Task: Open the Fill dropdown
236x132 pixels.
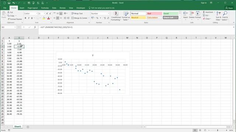Action: [206, 15]
